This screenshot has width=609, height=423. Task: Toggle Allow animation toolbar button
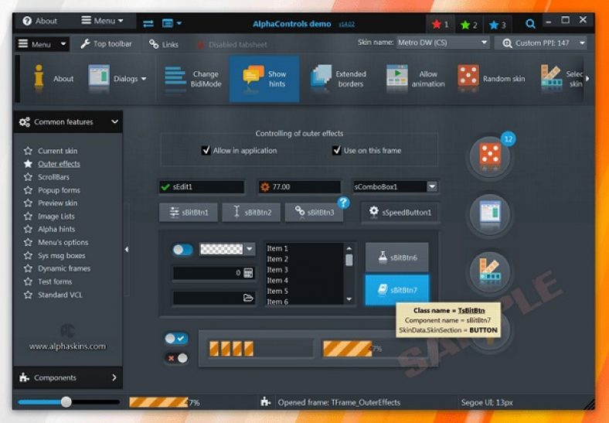coord(416,79)
